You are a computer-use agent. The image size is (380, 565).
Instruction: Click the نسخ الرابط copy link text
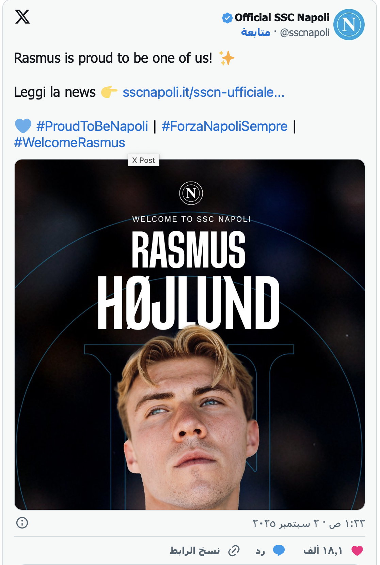(x=195, y=550)
